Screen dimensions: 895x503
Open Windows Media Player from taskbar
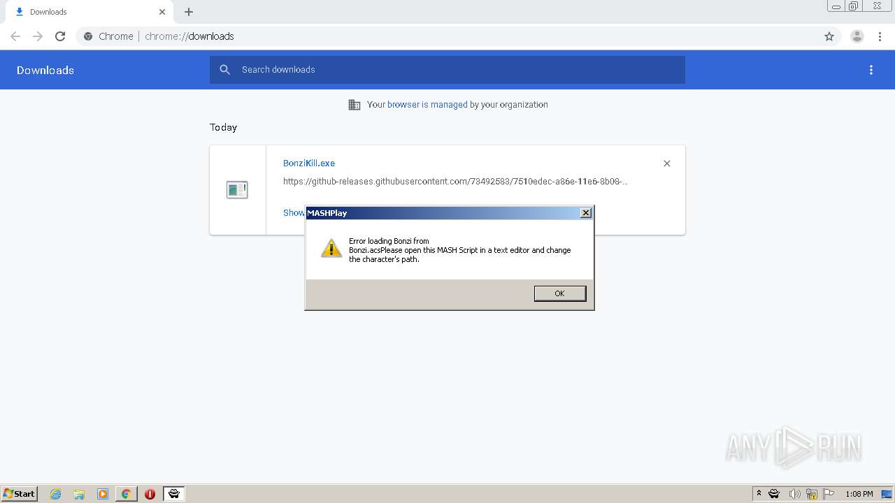click(x=103, y=494)
